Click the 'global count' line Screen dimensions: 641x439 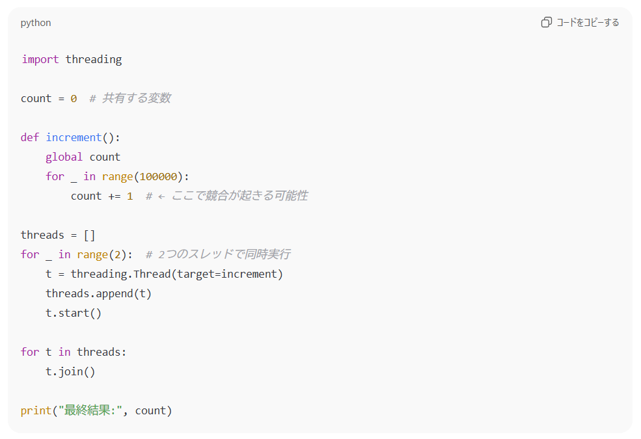pos(83,157)
